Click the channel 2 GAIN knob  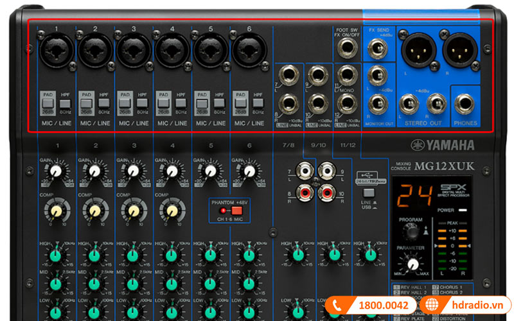point(94,171)
